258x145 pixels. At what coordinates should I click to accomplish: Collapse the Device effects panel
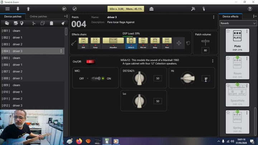coord(255,16)
